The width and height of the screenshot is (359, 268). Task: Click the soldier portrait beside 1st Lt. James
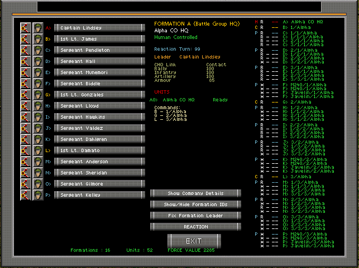tap(38, 39)
